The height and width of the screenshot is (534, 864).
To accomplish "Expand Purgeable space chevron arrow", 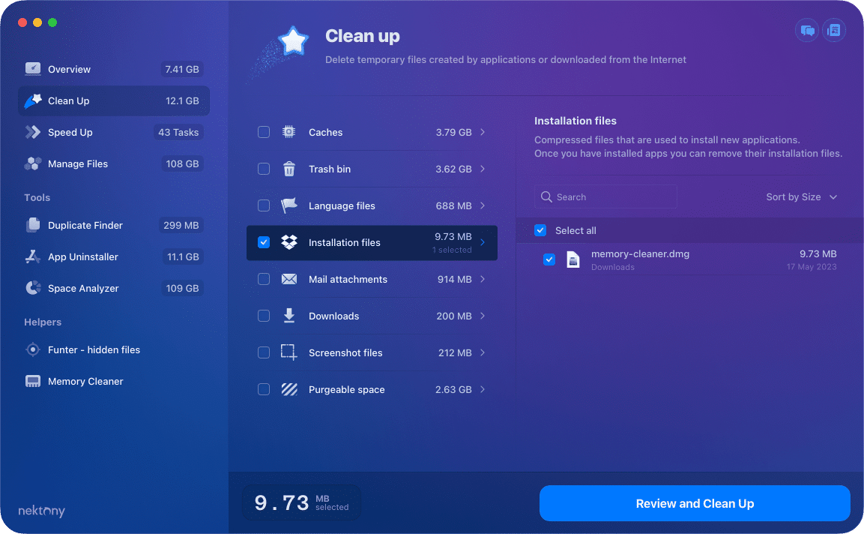I will point(483,389).
